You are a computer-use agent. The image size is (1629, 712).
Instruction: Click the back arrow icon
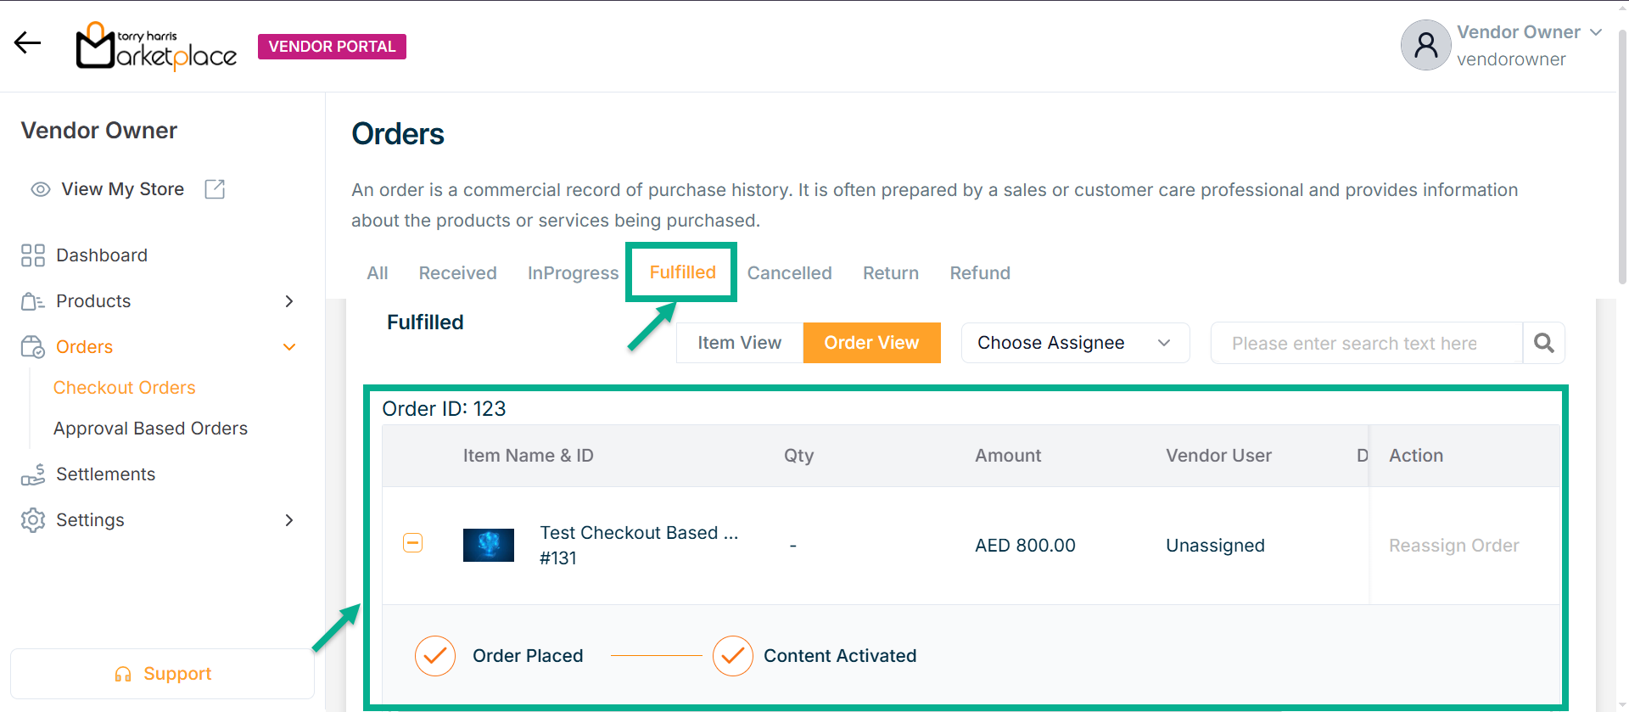click(27, 42)
